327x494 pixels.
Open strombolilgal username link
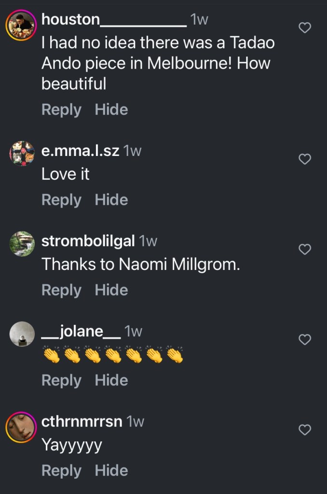pos(88,241)
